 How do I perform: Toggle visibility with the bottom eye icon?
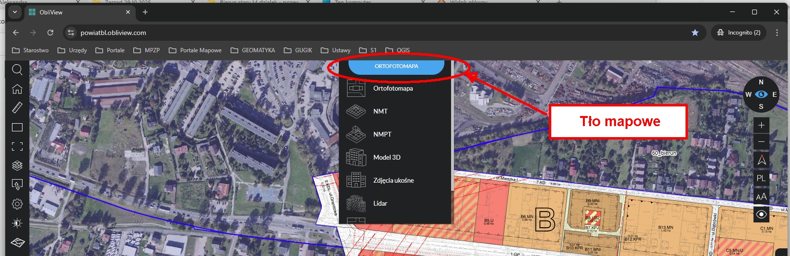[x=761, y=214]
